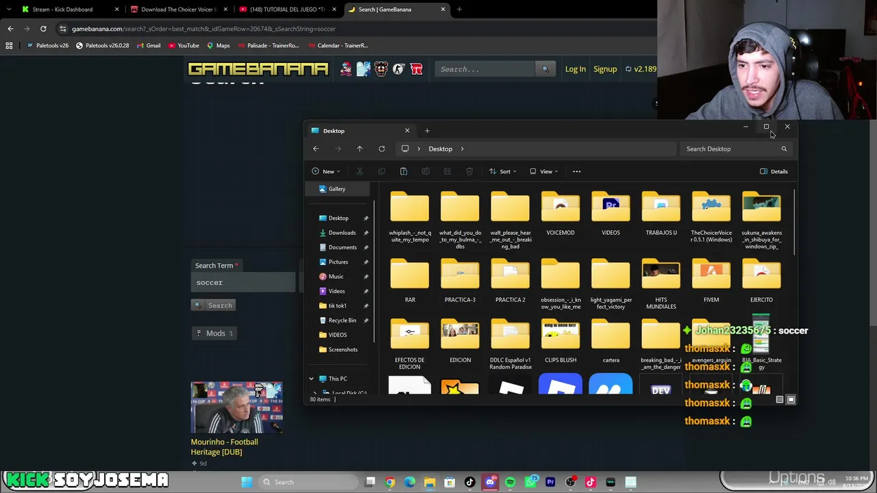Open the RAR folder
Viewport: 877px width, 493px height.
[410, 281]
